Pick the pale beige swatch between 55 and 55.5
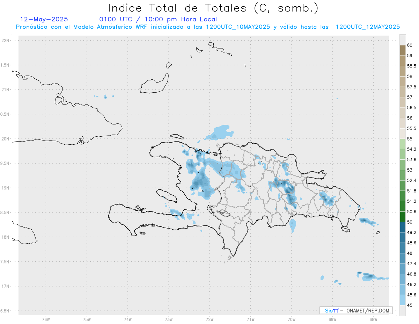419x324 pixels. click(403, 134)
